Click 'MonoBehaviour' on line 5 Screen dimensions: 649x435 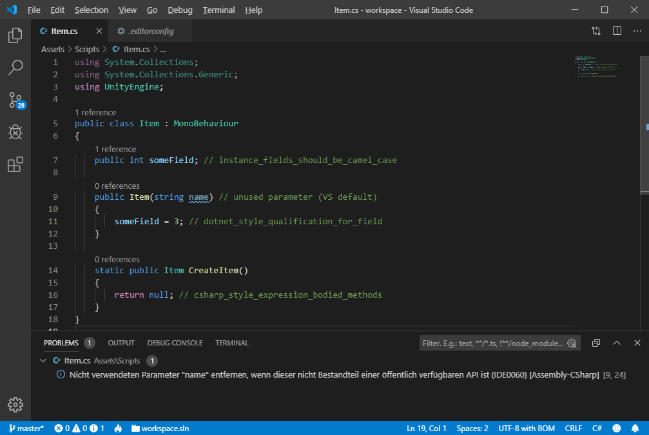coord(206,124)
